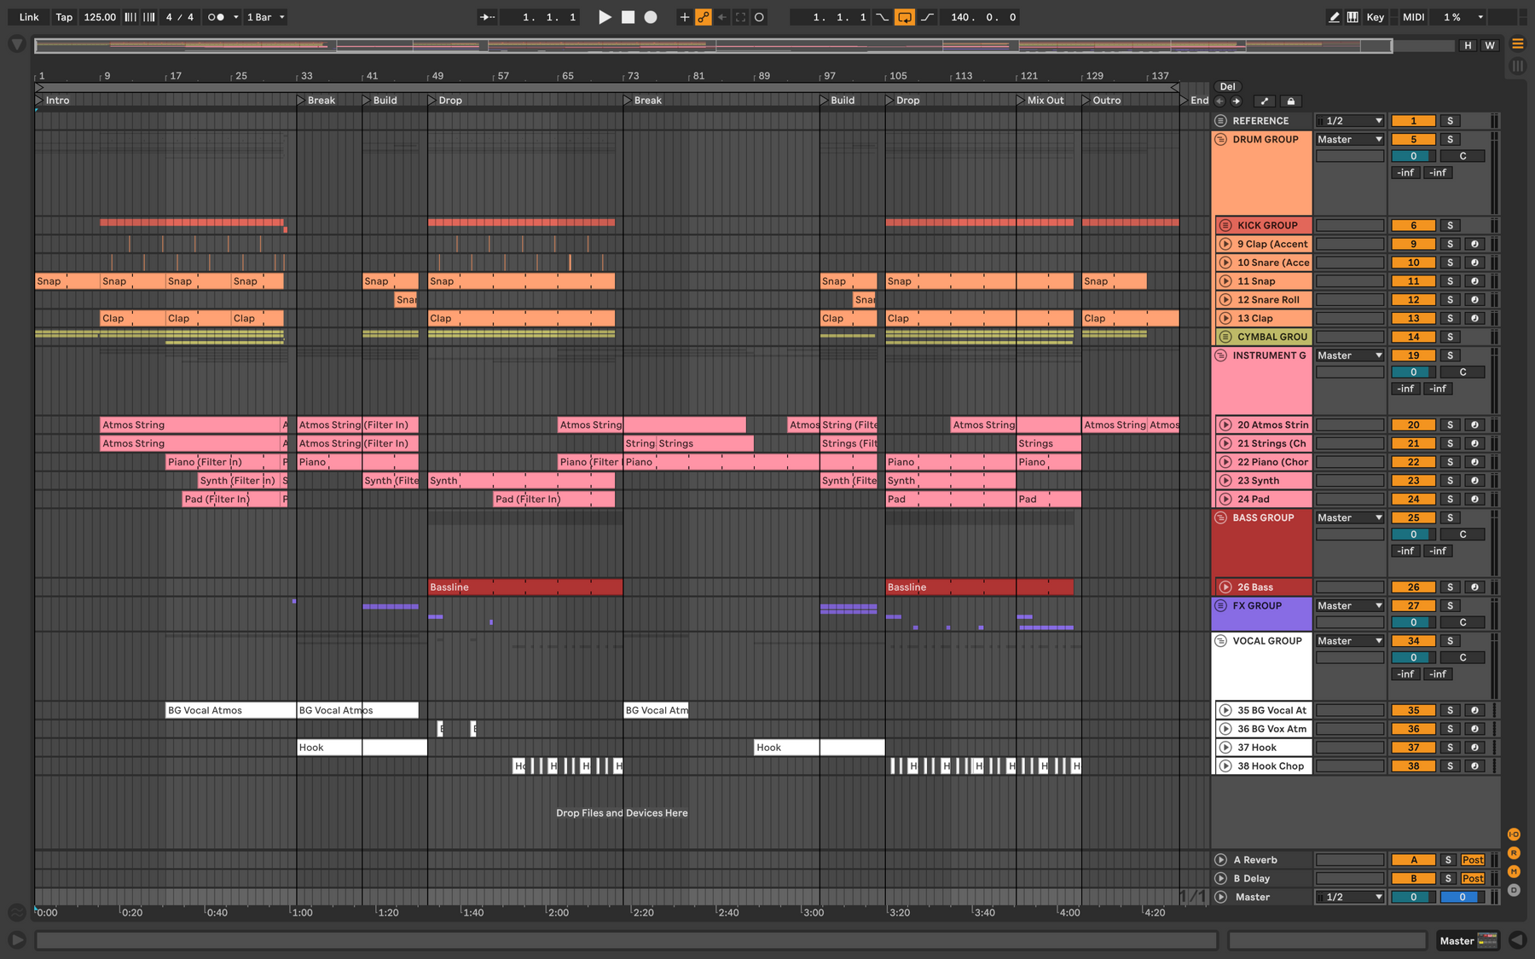This screenshot has height=959, width=1535.
Task: Toggle the Track Delay D button
Action: [1514, 890]
